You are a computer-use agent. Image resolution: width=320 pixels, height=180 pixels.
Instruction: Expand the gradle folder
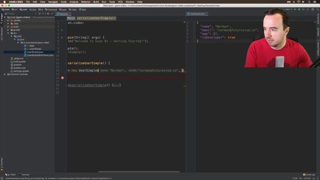(x=8, y=30)
